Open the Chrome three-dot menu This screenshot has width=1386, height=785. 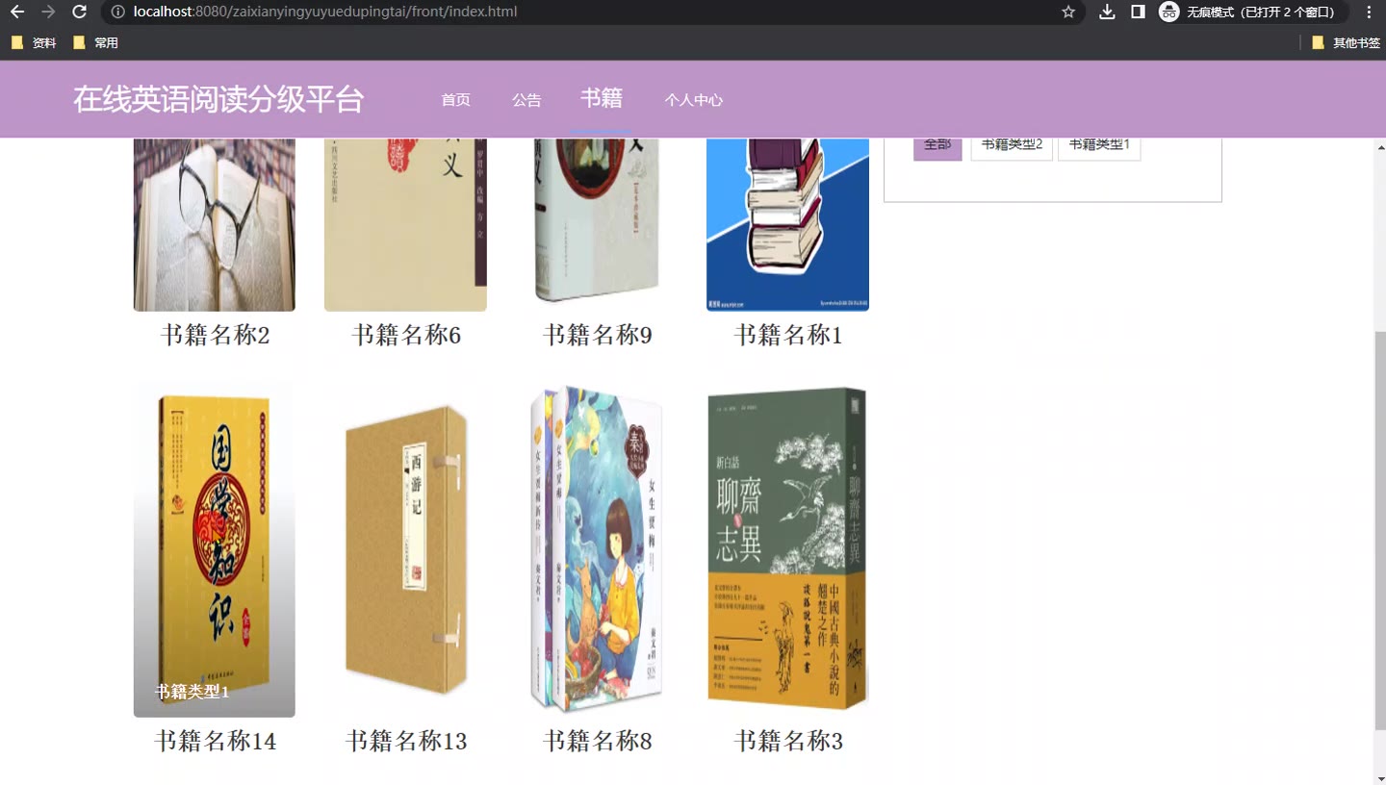tap(1369, 12)
